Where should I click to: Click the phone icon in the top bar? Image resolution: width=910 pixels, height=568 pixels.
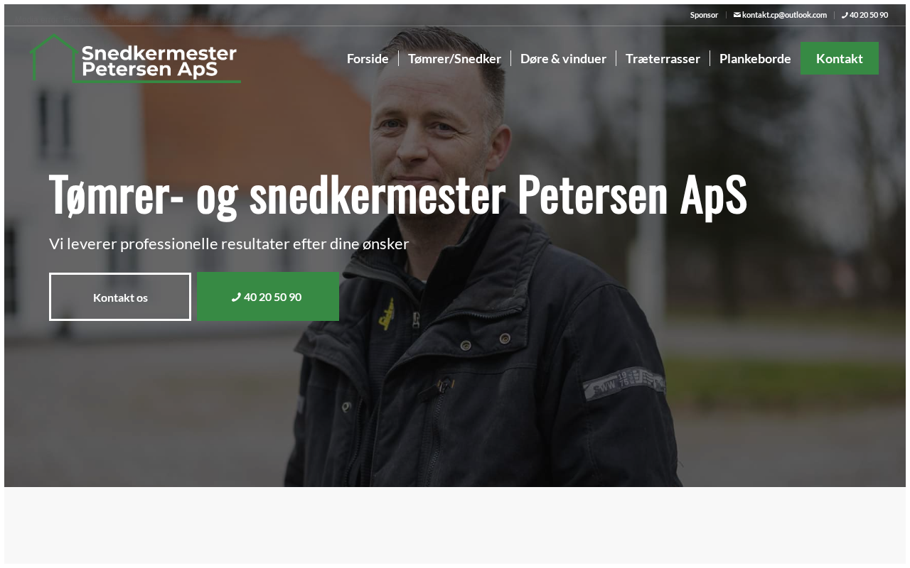pyautogui.click(x=845, y=15)
